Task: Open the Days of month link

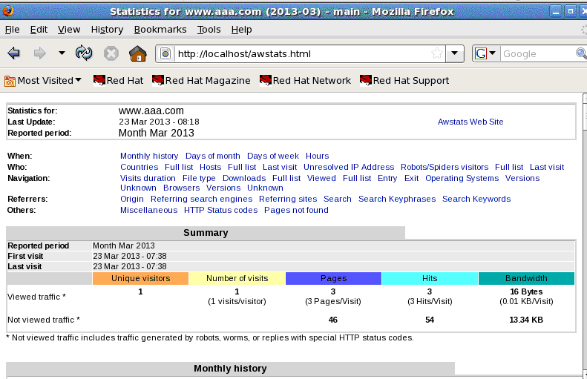Action: pos(213,156)
